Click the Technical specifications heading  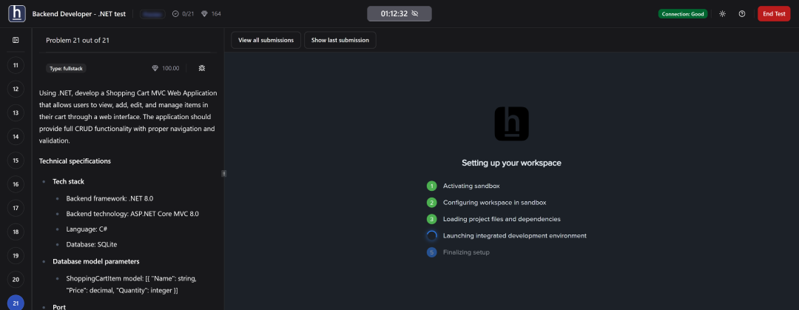[x=75, y=161]
